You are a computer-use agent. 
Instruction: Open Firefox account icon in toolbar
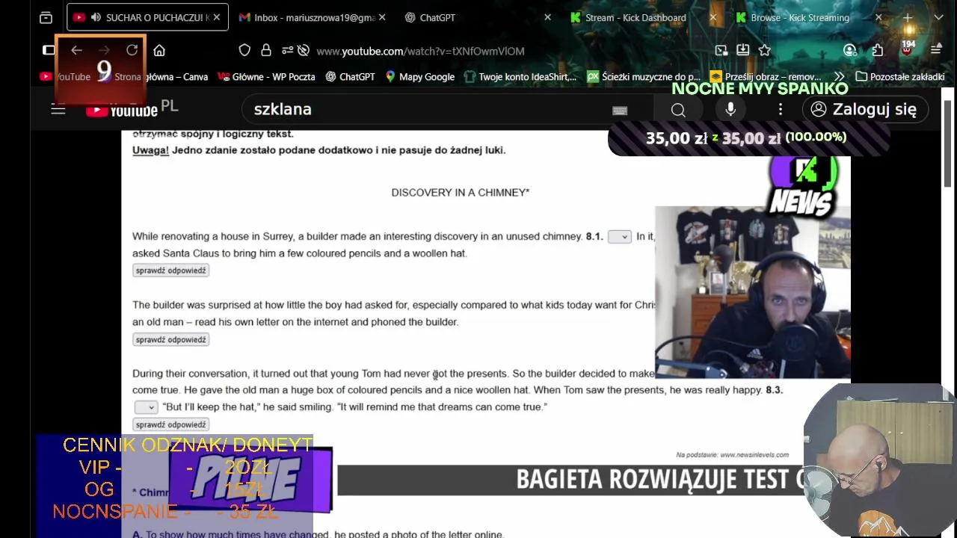pyautogui.click(x=849, y=50)
